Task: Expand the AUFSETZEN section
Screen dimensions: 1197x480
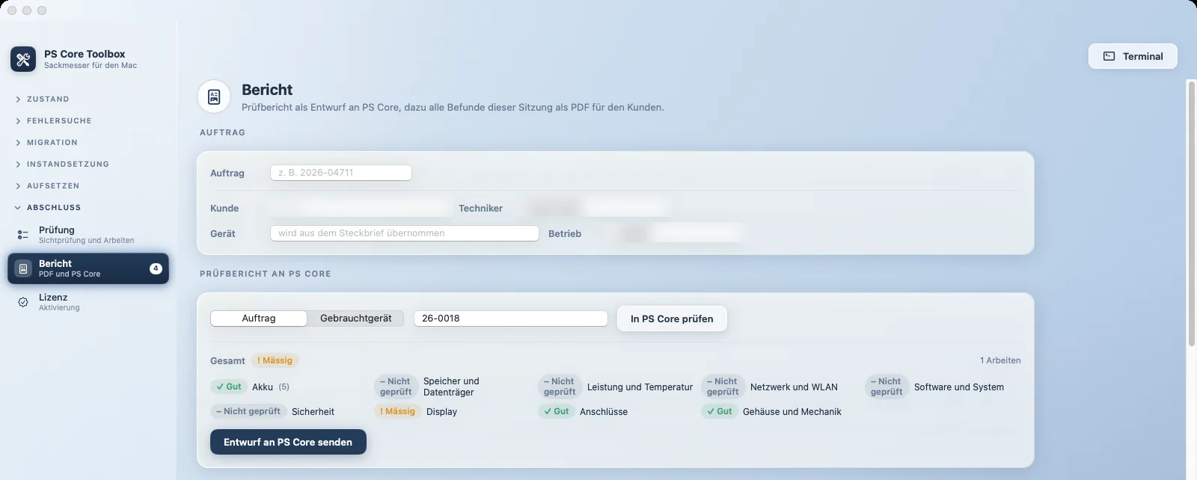Action: click(46, 185)
